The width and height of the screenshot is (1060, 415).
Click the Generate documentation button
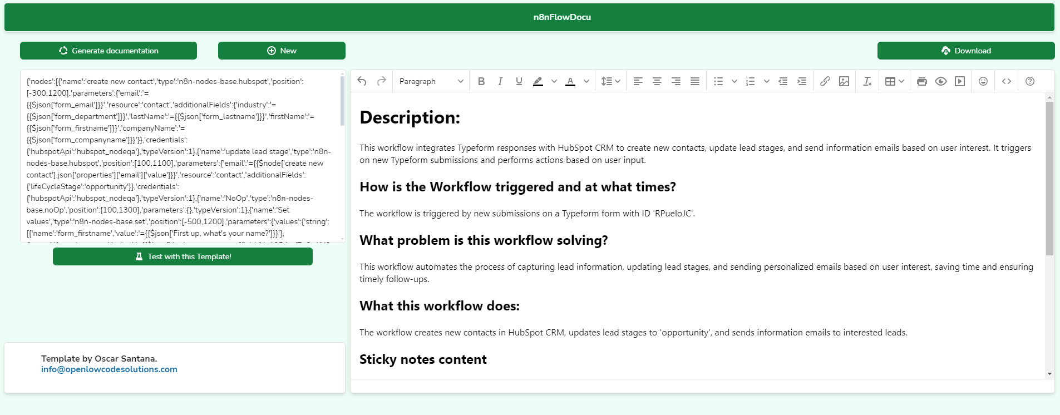click(x=109, y=51)
